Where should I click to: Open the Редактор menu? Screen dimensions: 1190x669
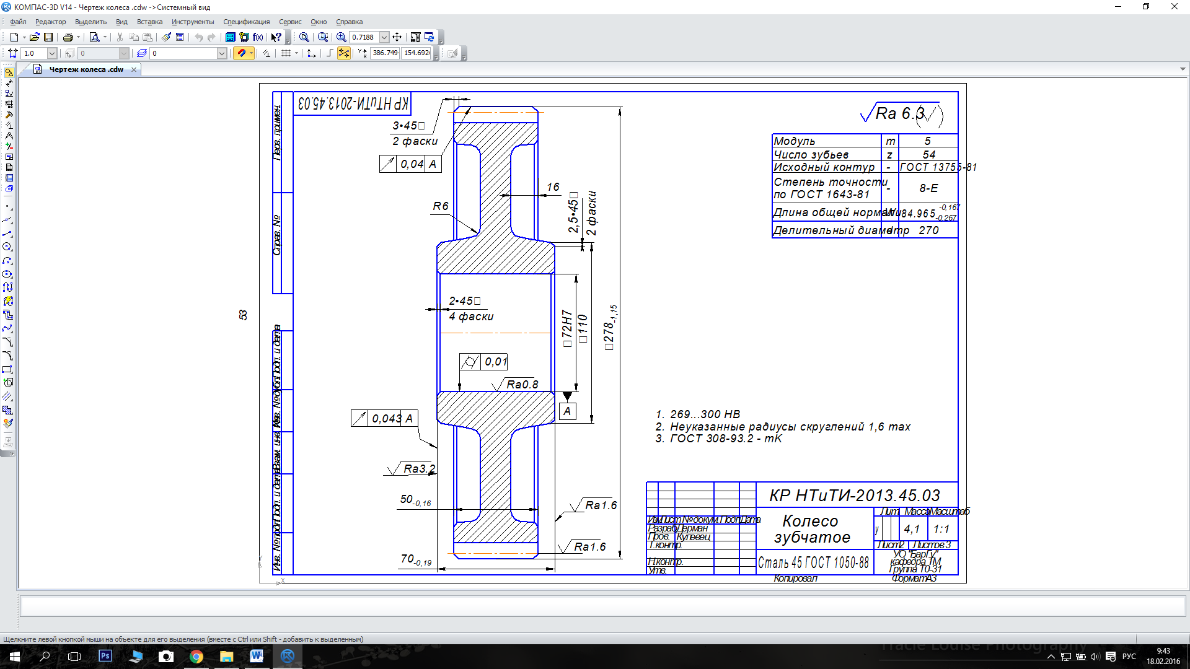coord(50,22)
